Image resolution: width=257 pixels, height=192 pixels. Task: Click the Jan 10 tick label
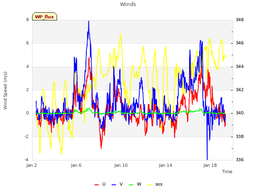[121, 165]
